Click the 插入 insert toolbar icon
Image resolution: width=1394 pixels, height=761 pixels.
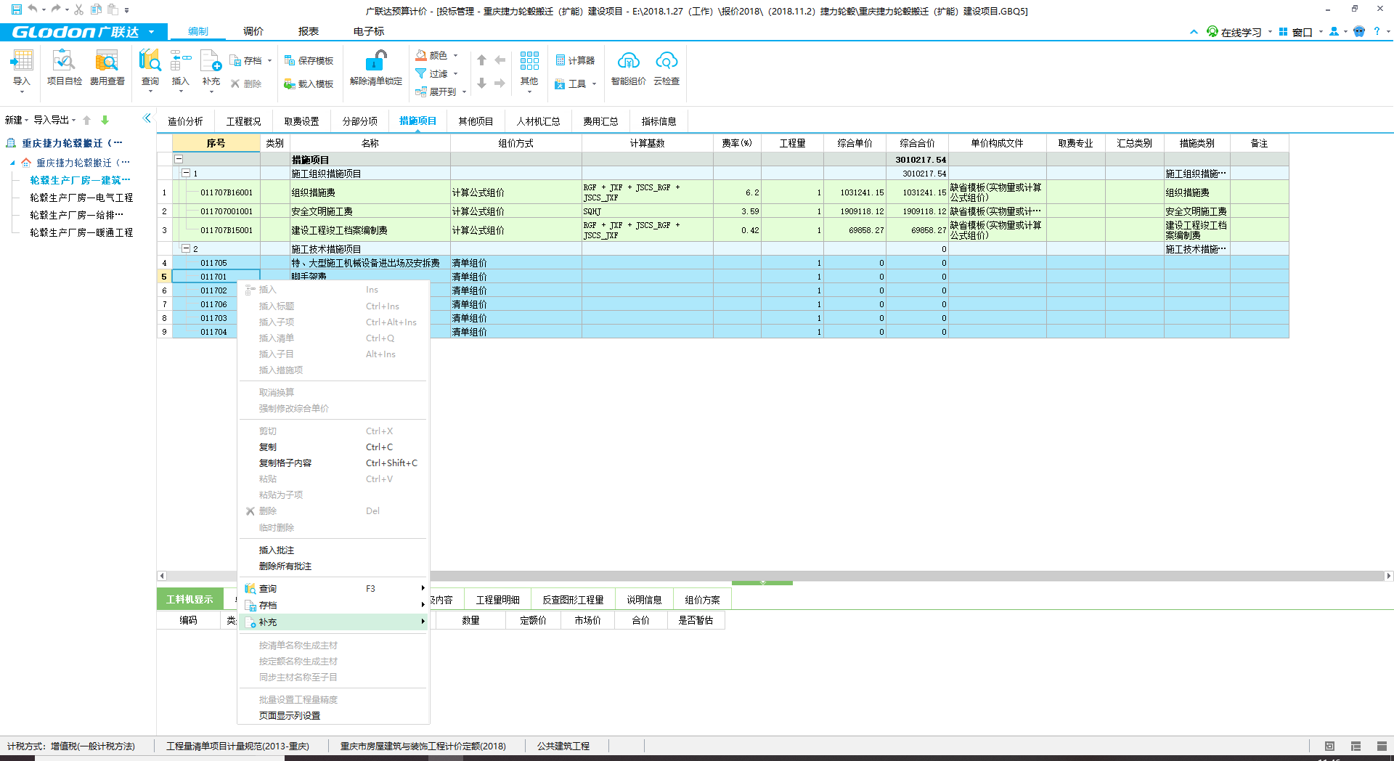[x=180, y=69]
